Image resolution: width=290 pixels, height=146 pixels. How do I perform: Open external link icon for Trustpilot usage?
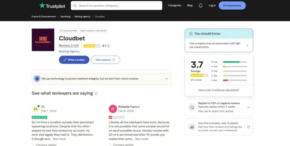(248, 127)
